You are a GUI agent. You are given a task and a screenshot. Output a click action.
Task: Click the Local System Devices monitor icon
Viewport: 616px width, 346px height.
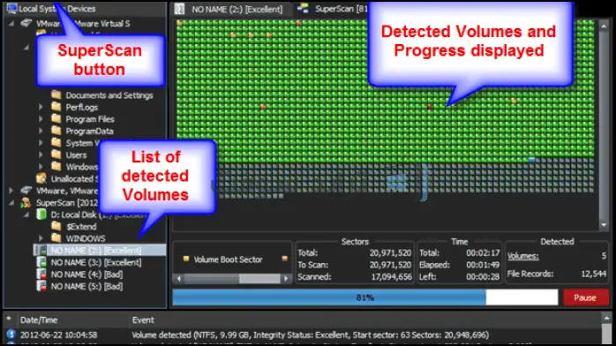click(11, 8)
